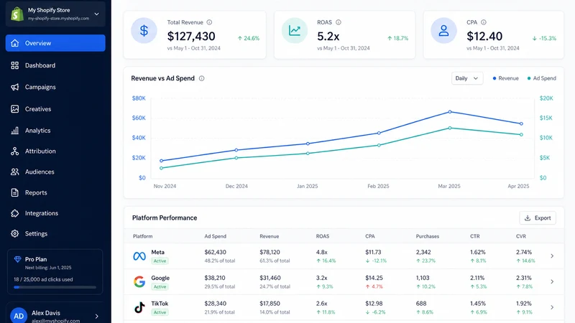
Task: Click the Google platform logo
Action: [x=139, y=281]
